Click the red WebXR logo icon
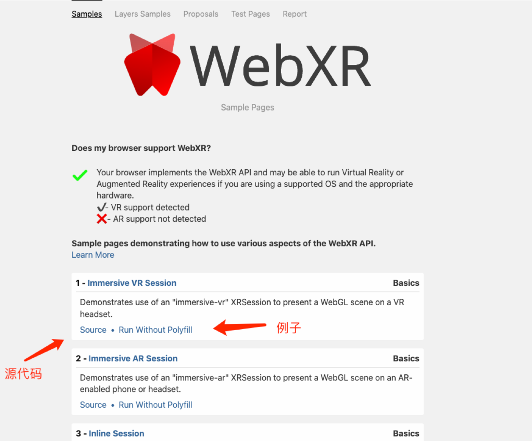Screen dimensions: 532x441 (152, 64)
